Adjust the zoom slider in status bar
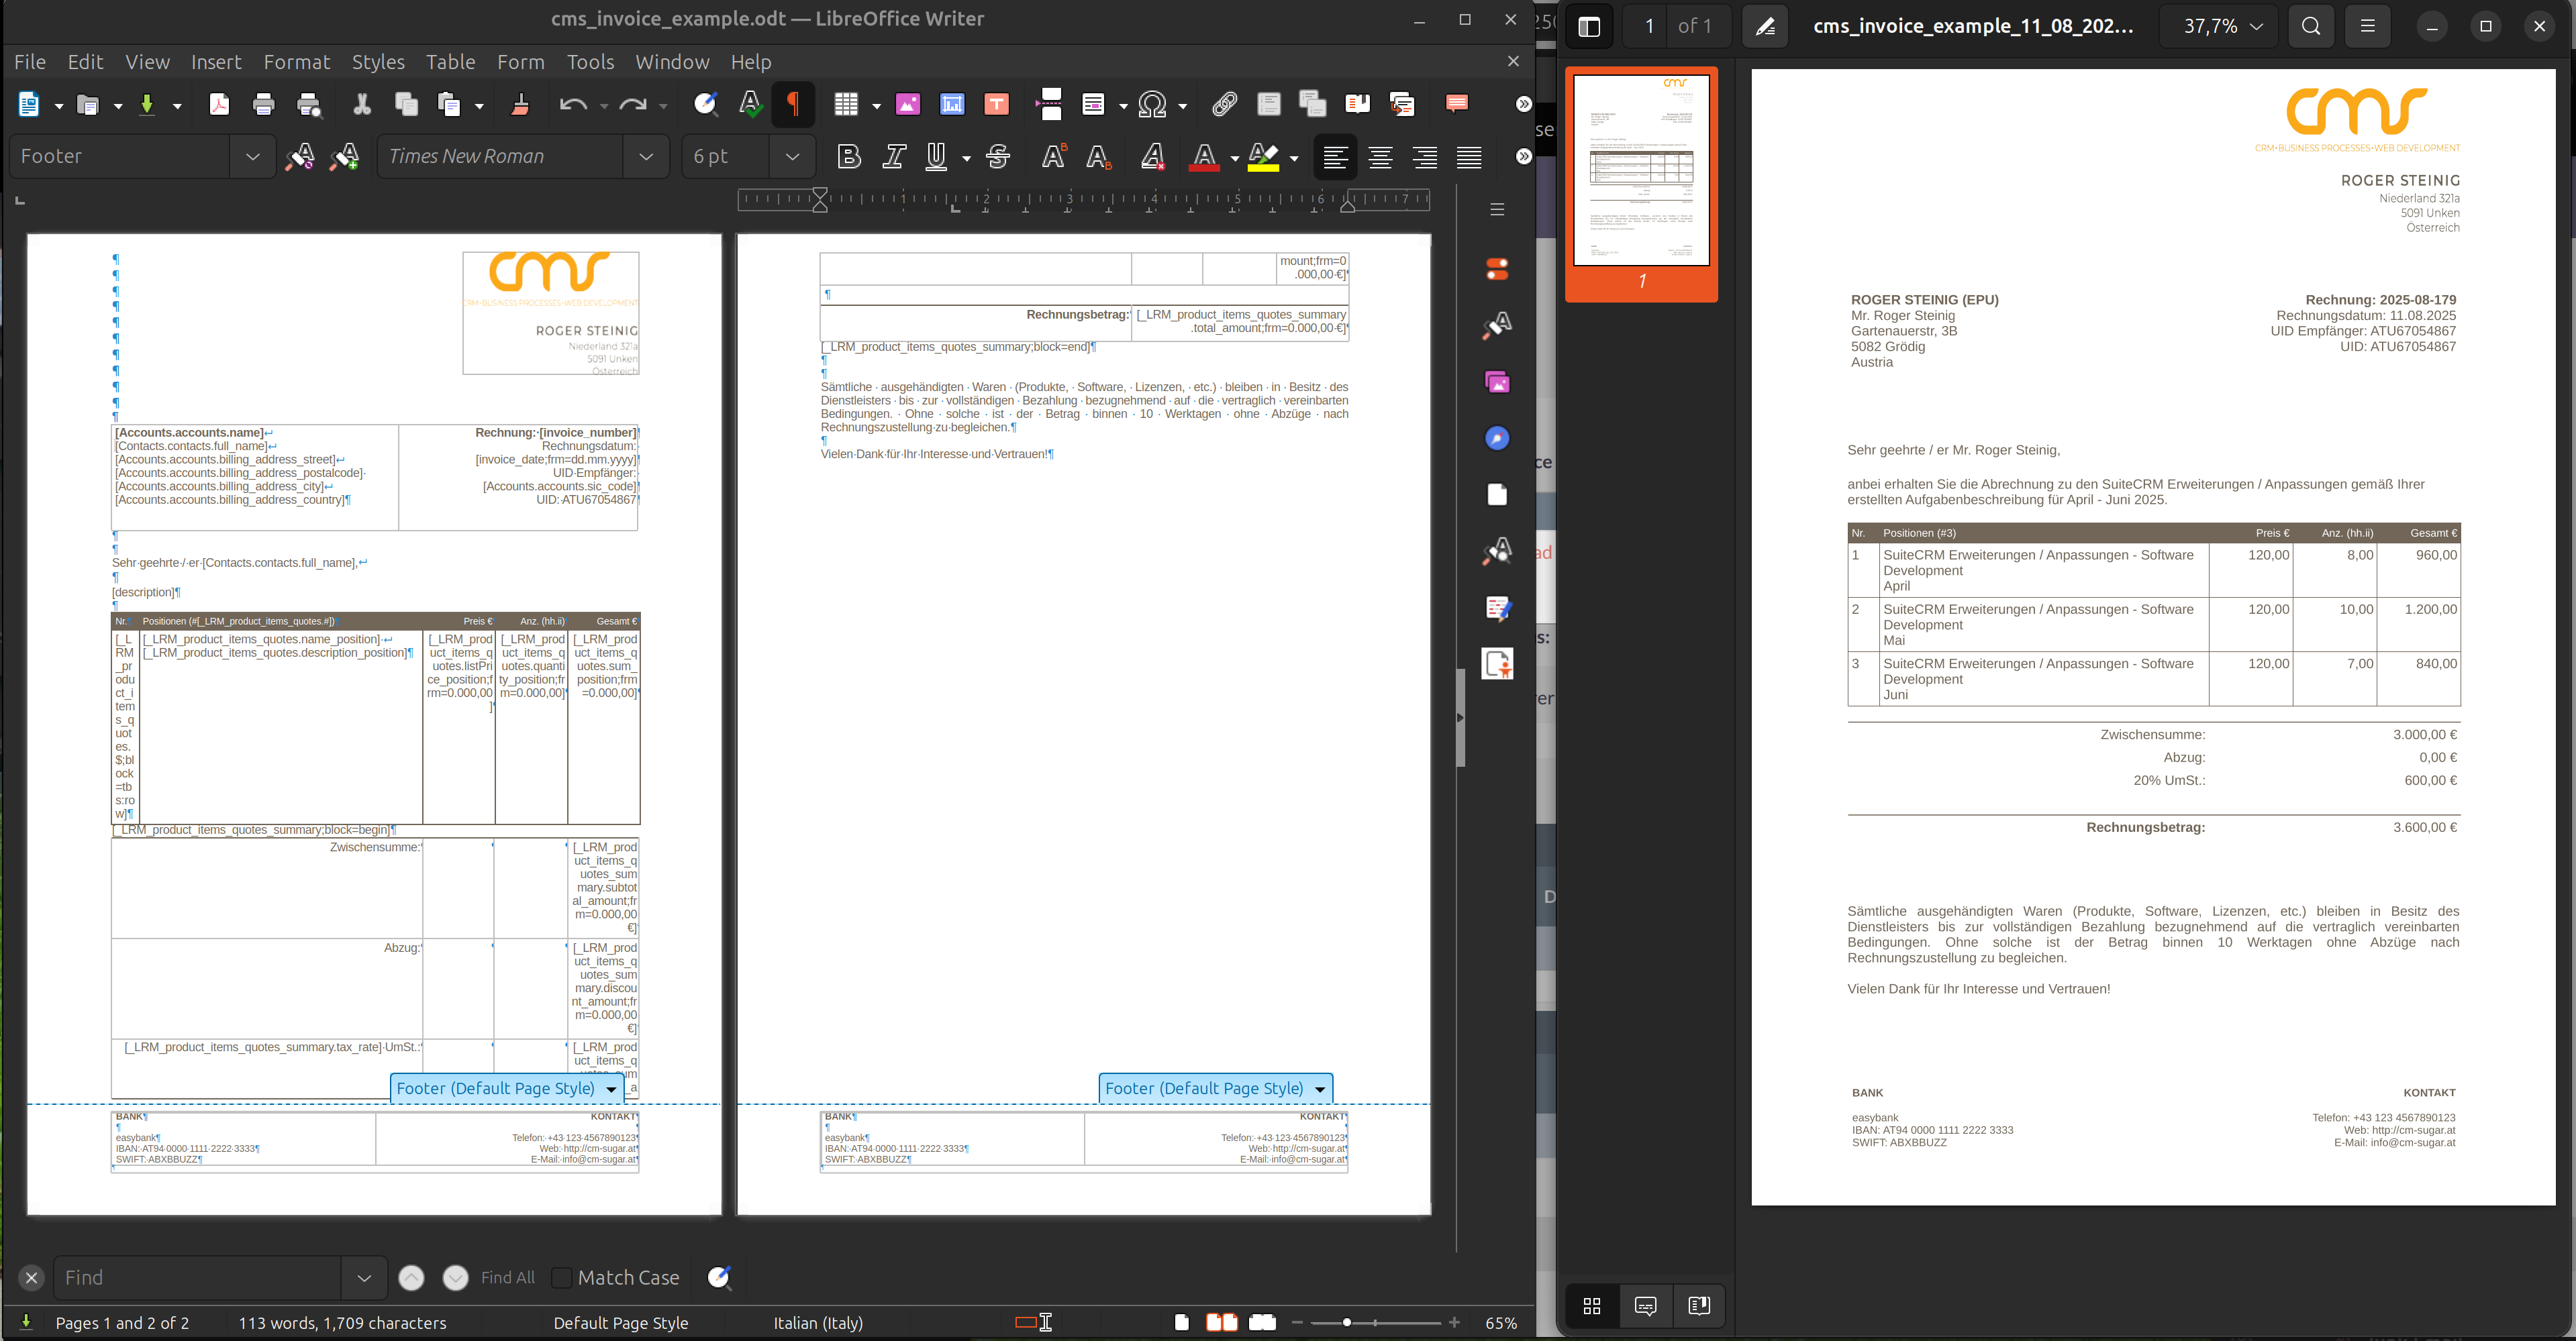2576x1341 pixels. tap(1347, 1322)
